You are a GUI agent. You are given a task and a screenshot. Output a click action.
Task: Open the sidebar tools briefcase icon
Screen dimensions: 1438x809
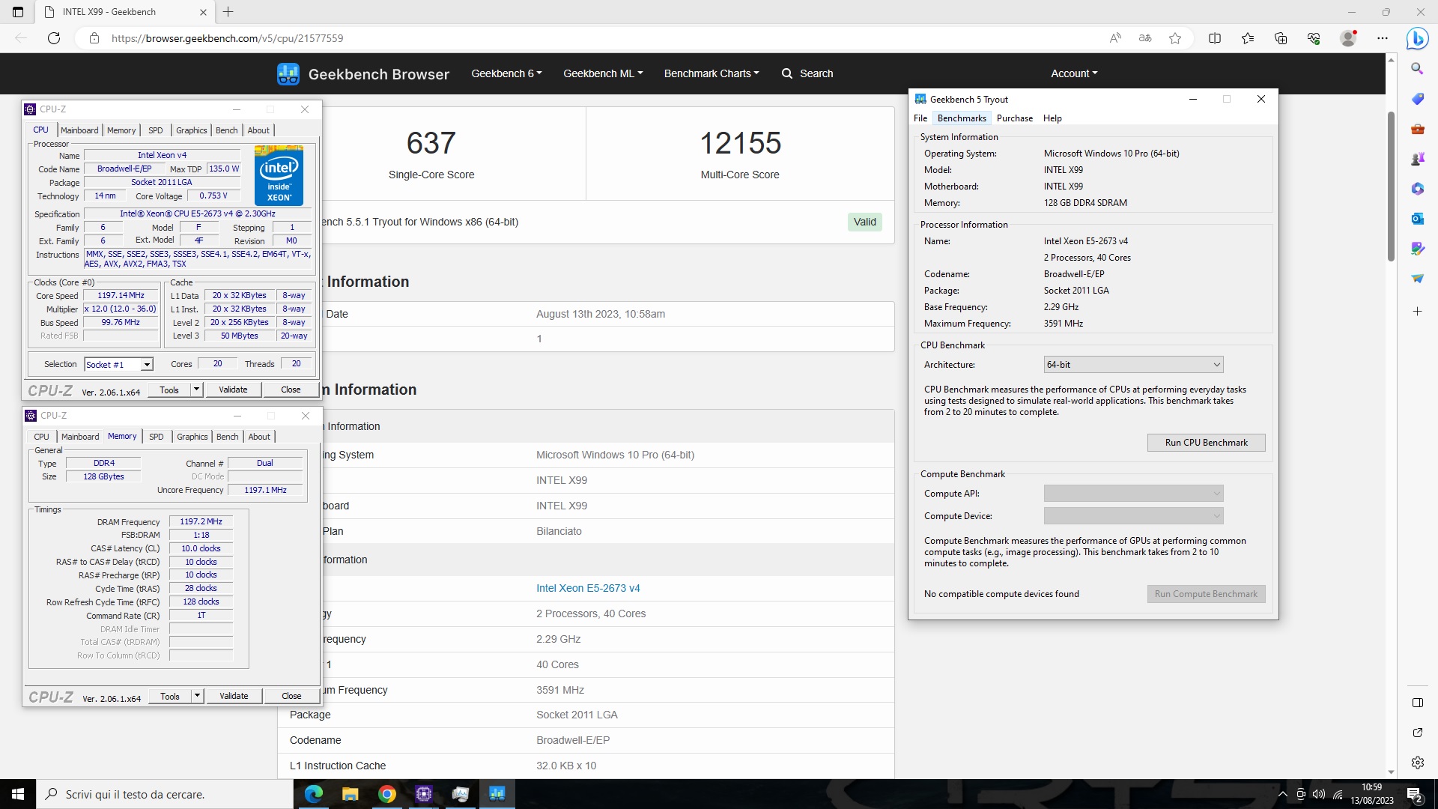pyautogui.click(x=1417, y=129)
